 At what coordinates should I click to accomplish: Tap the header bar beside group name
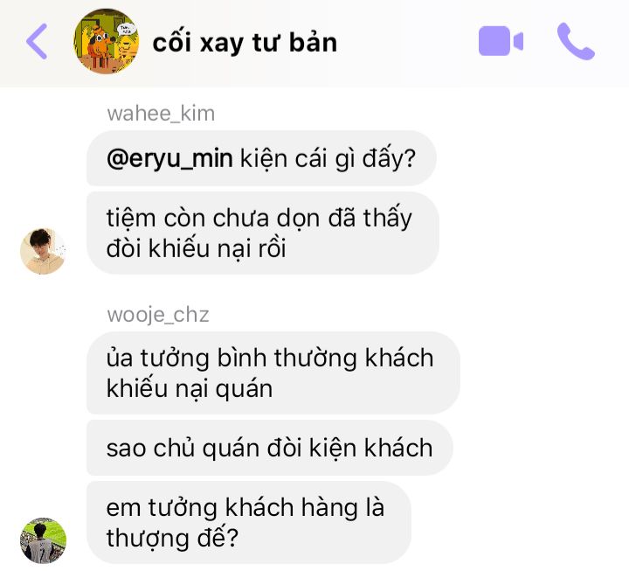[x=407, y=42]
